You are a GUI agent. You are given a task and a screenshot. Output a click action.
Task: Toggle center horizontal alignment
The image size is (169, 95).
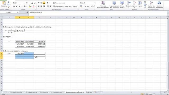[x=41, y=6]
